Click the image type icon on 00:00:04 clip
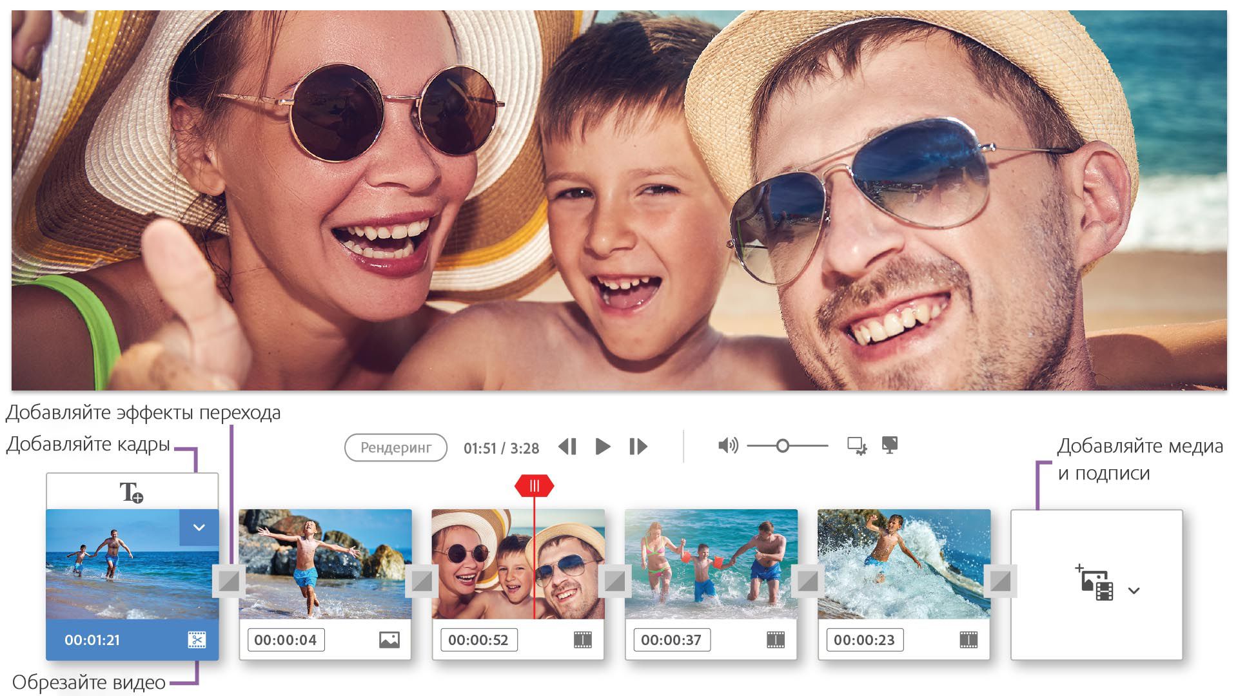 pyautogui.click(x=389, y=640)
